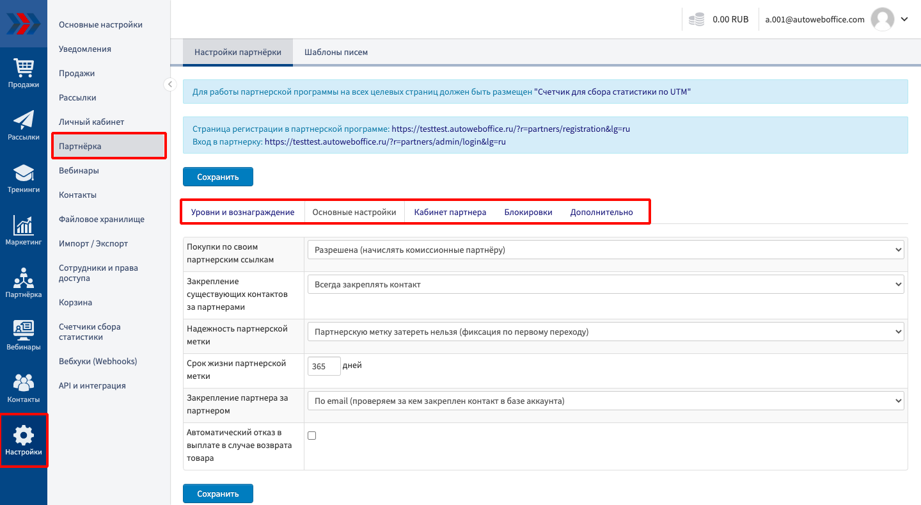Switch to the Шаблоны писем tab
The height and width of the screenshot is (505, 921).
point(336,52)
